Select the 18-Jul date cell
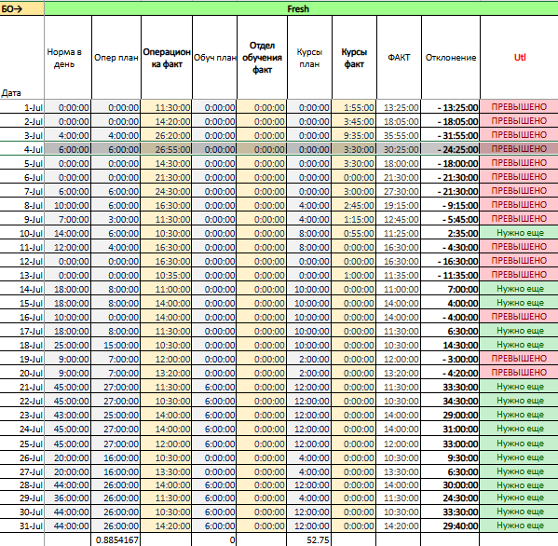Image resolution: width=558 pixels, height=546 pixels. (x=22, y=345)
